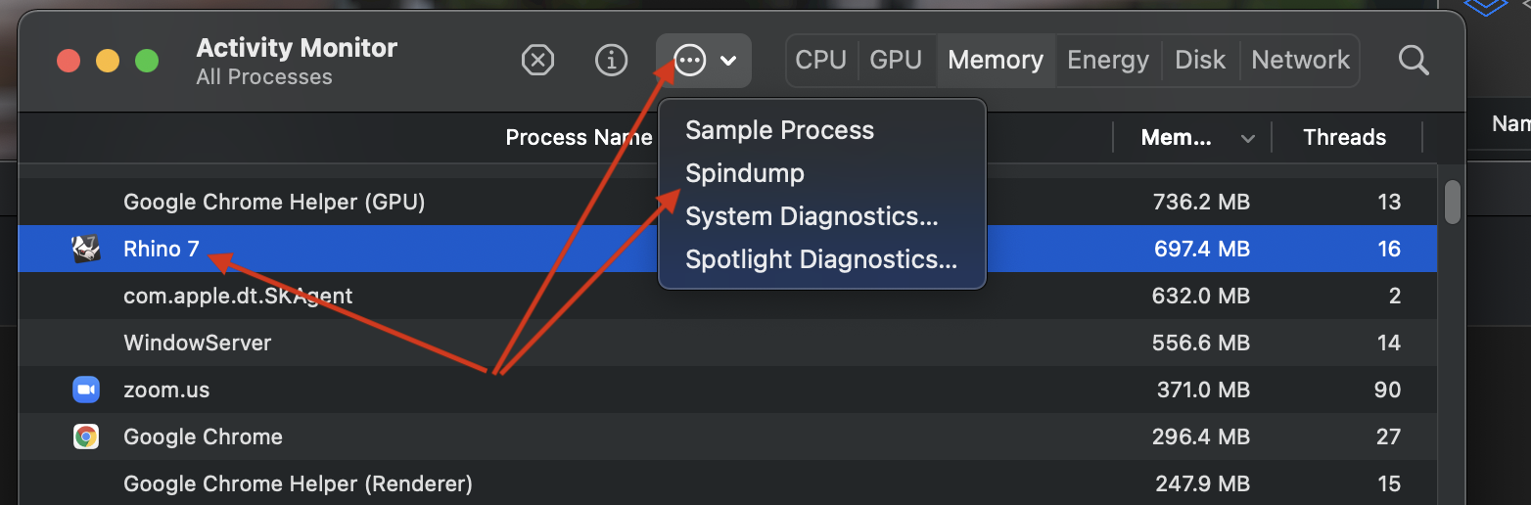This screenshot has width=1531, height=505.
Task: Click the zoom.us camera icon
Action: tap(86, 390)
